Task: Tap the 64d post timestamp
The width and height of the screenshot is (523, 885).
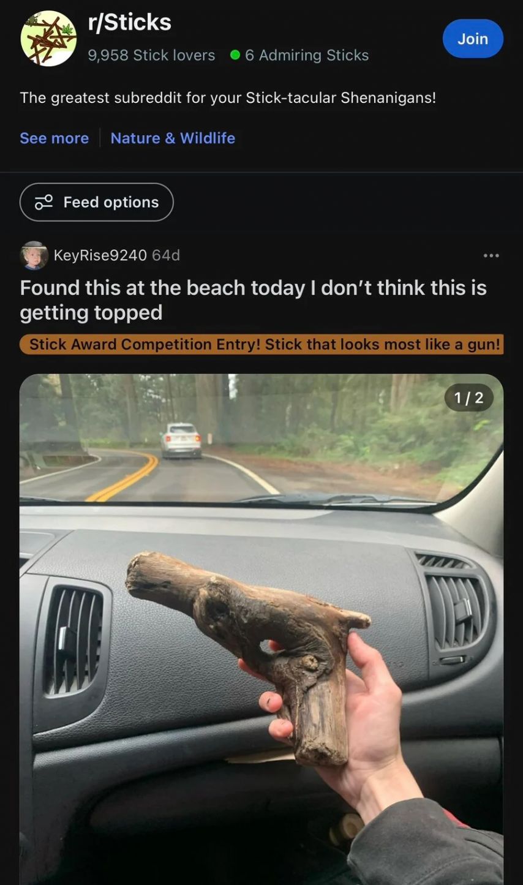Action: tap(166, 255)
